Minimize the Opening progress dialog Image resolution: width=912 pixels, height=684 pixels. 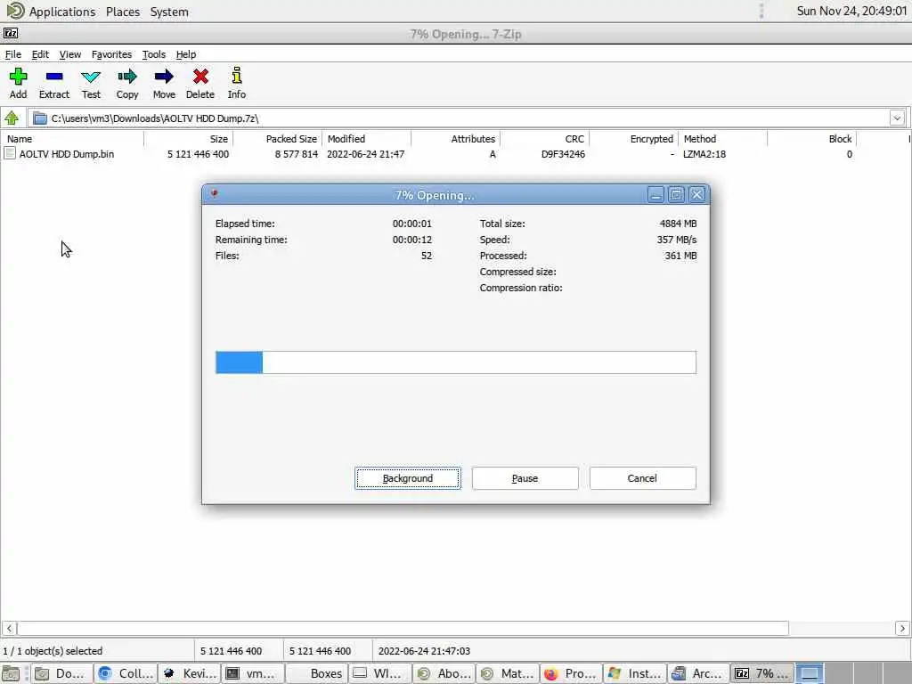coord(655,195)
